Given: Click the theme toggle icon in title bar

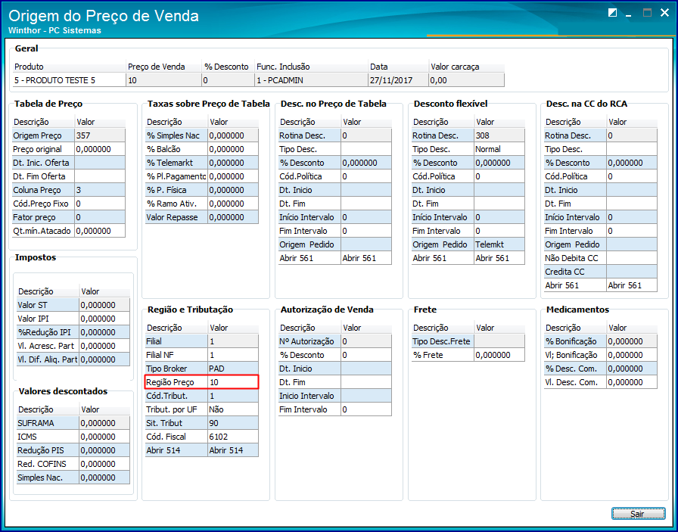Looking at the screenshot, I should (612, 13).
